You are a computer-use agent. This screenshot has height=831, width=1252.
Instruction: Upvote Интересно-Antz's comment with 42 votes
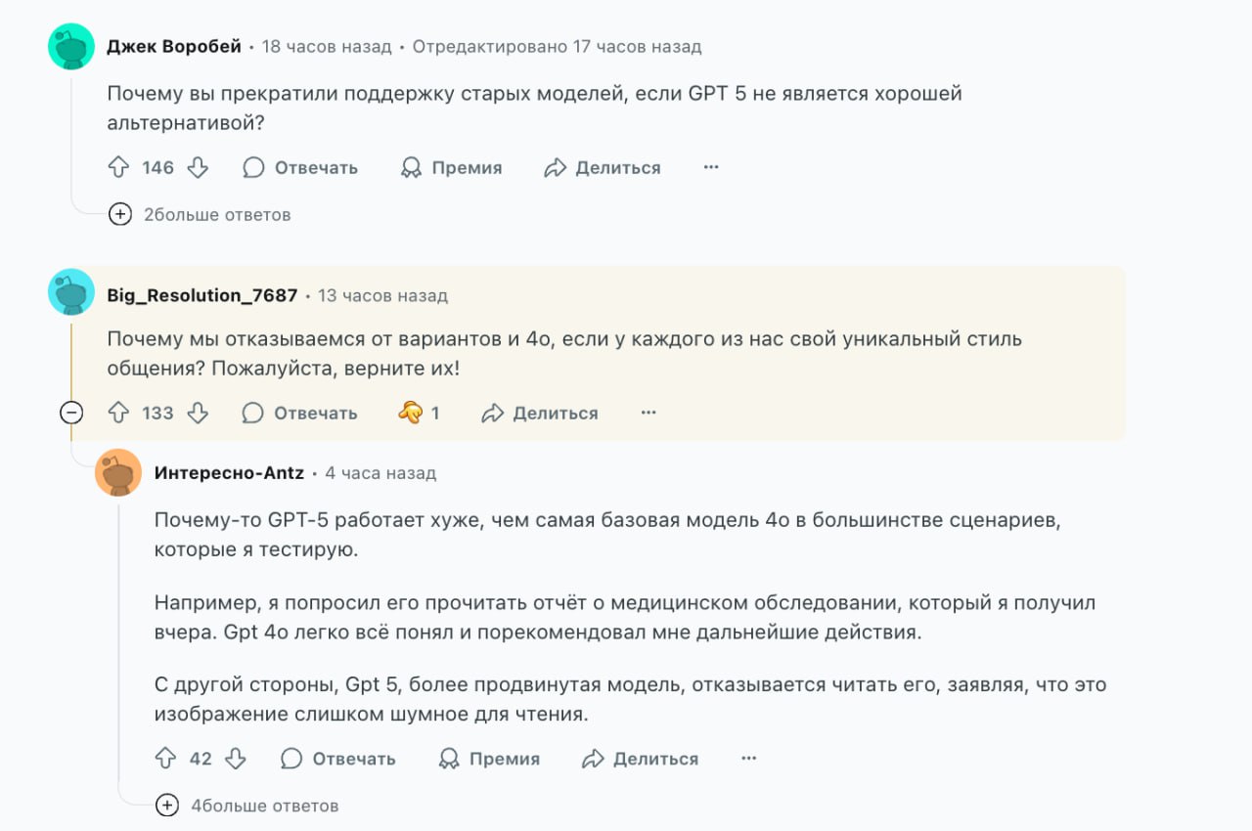coord(166,759)
